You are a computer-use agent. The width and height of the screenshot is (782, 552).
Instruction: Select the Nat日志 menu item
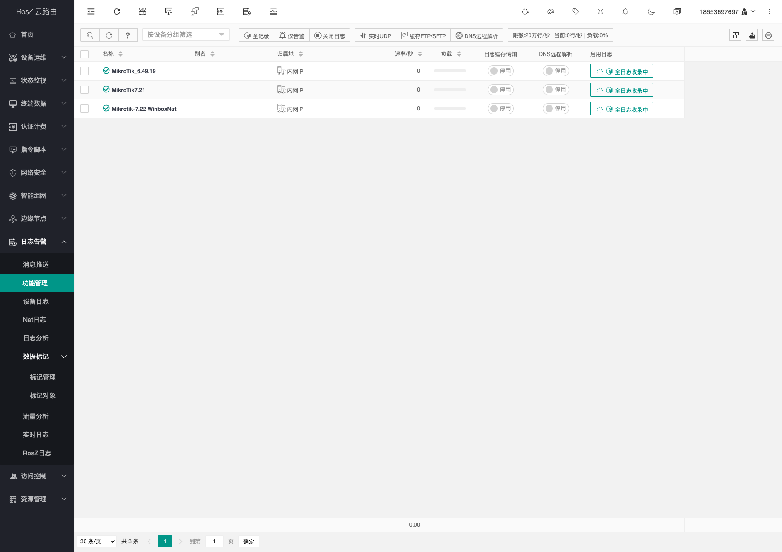34,320
